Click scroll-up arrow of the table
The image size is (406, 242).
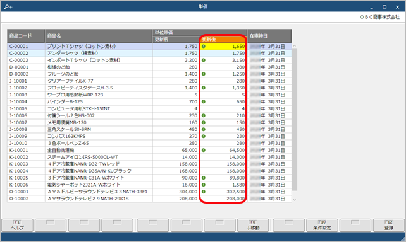(295, 46)
